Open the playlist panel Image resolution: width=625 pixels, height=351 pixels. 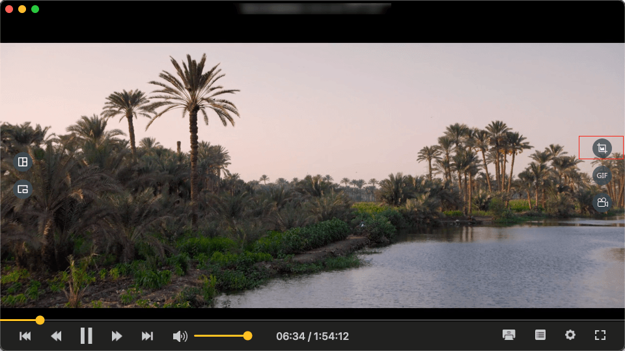540,335
